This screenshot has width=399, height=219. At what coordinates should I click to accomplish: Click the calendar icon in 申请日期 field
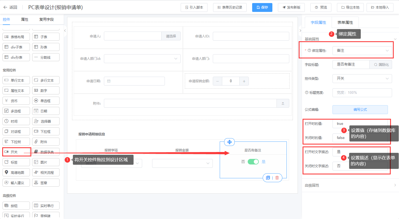tap(109, 81)
